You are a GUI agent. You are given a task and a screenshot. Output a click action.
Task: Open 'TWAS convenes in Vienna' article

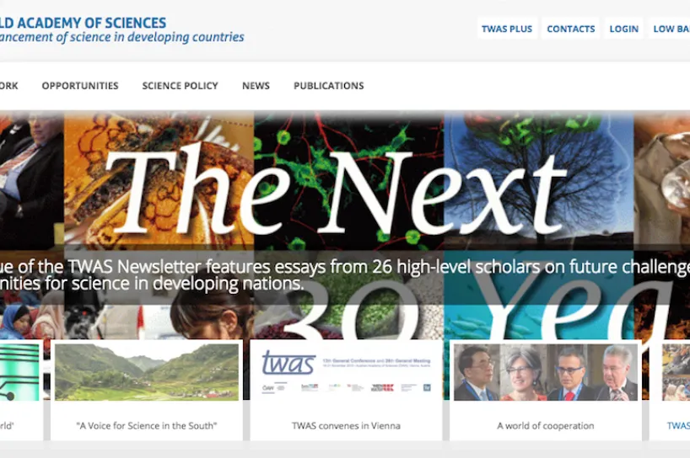point(346,425)
